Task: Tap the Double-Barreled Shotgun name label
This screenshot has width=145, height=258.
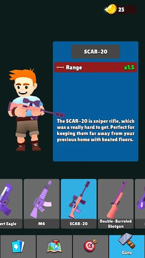Action: [116, 224]
